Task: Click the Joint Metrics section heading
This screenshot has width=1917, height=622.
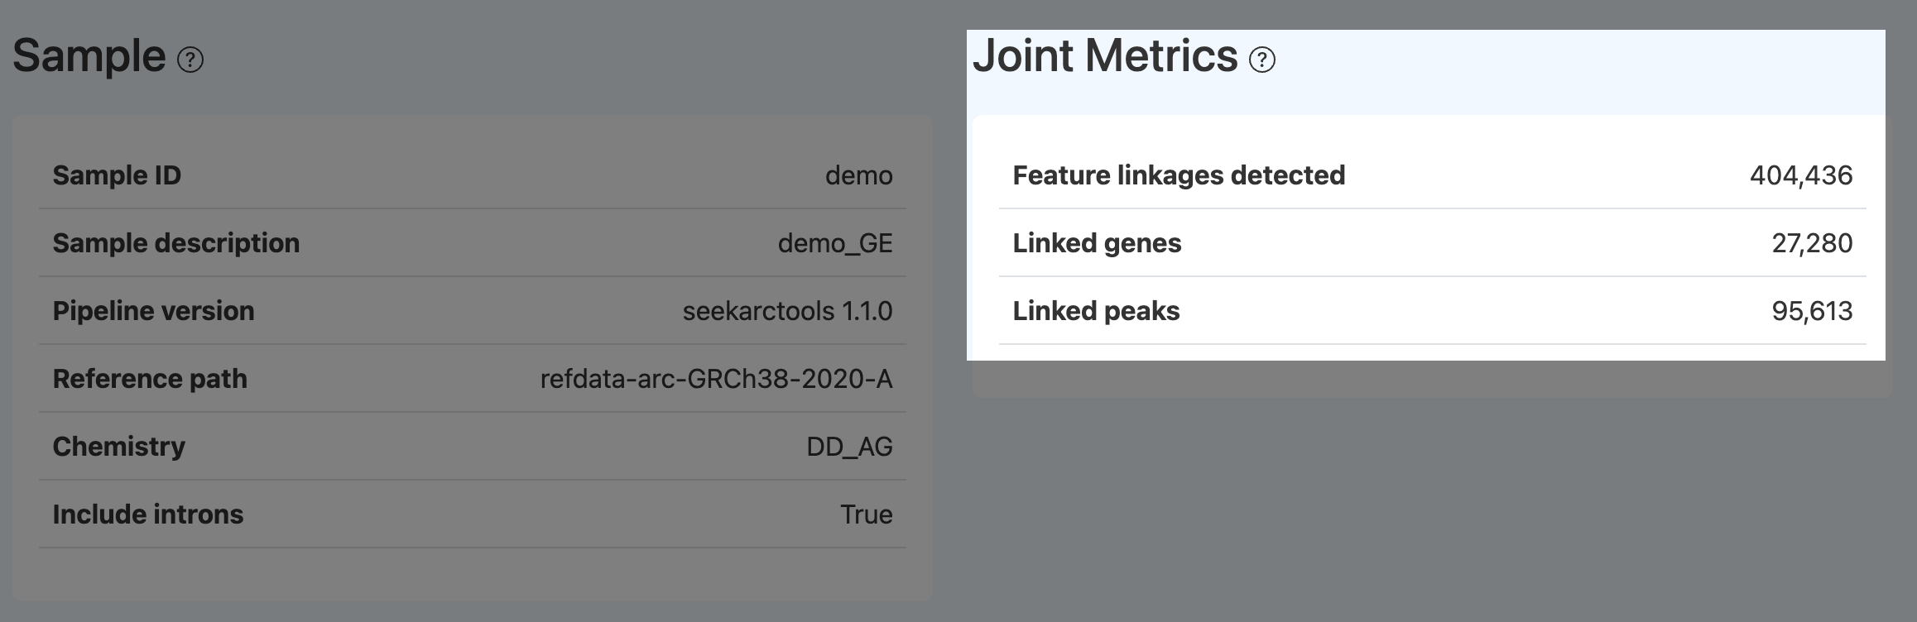Action: click(x=1105, y=56)
